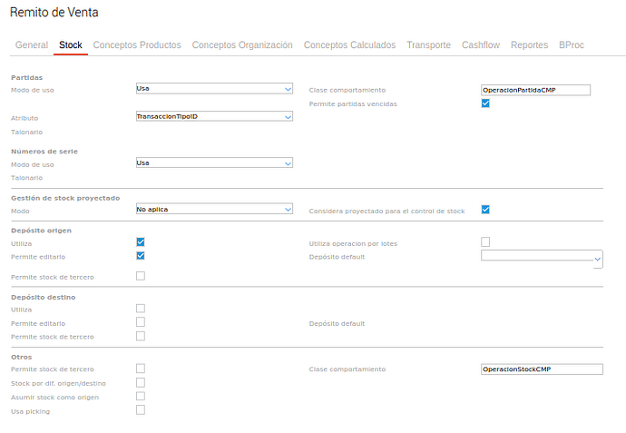Expand the Partidas Modo de uso dropdown

click(214, 89)
